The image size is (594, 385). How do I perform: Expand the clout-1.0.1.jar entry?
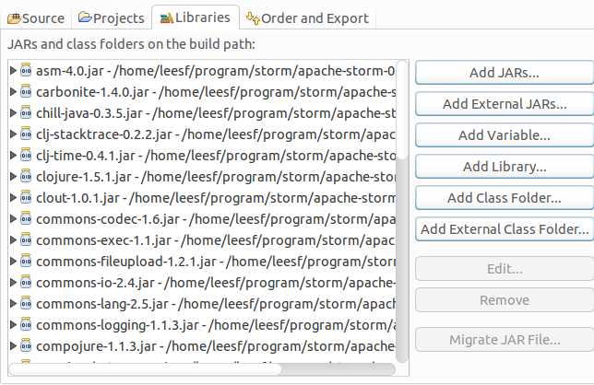pos(13,197)
